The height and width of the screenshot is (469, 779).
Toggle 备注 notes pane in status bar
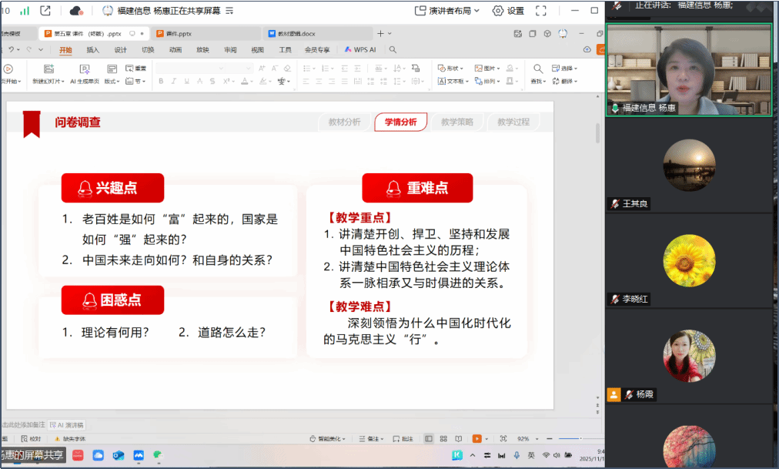pos(370,438)
